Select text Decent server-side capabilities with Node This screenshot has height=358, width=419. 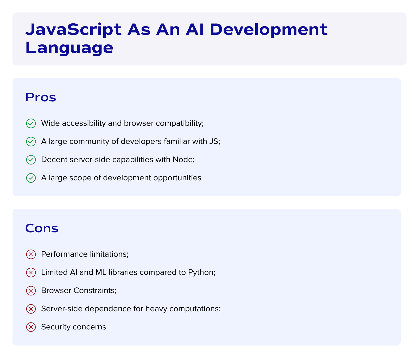click(x=118, y=160)
